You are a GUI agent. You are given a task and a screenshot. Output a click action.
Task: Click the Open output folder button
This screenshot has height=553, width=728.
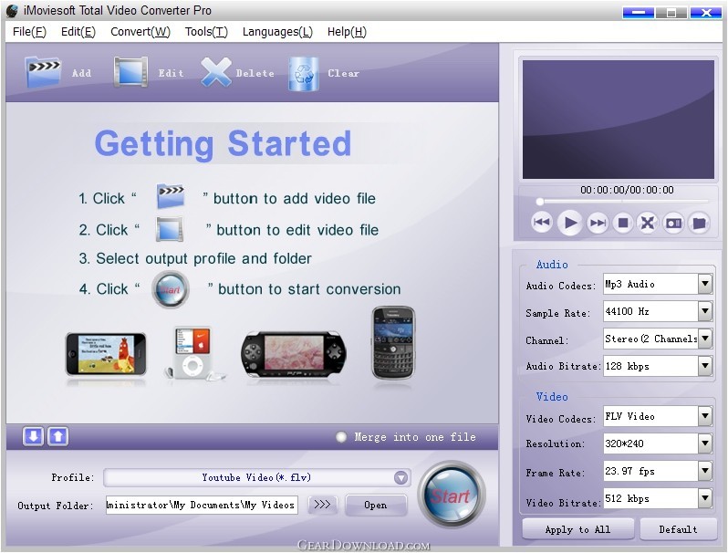[376, 505]
